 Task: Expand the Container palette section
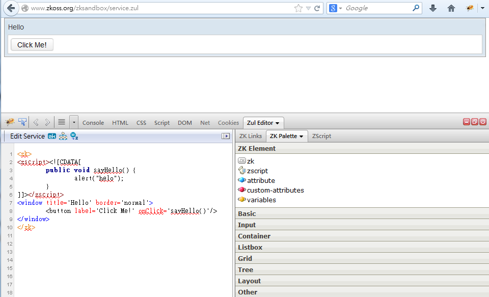tap(362, 236)
